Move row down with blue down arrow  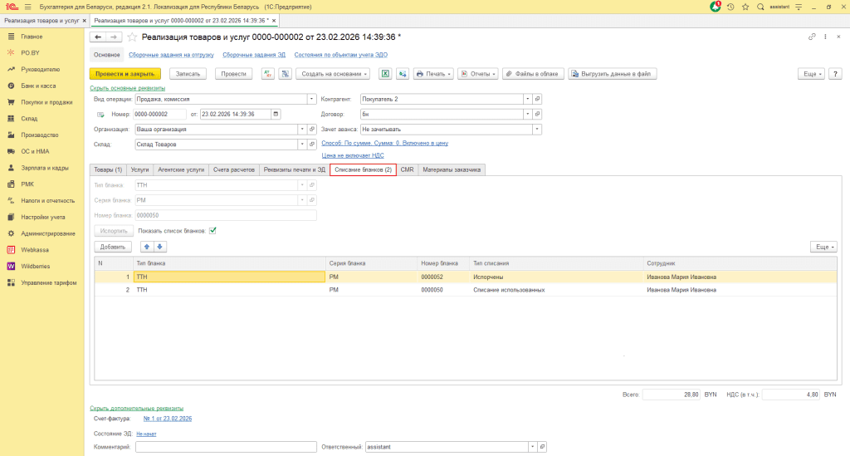160,247
